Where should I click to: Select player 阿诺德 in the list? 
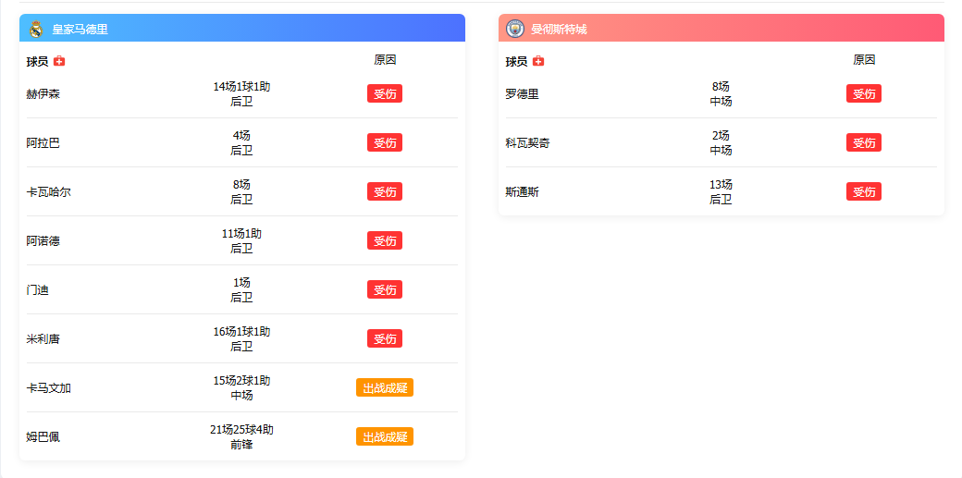pyautogui.click(x=43, y=240)
